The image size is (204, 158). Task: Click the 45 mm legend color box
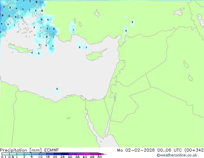pos(95,154)
